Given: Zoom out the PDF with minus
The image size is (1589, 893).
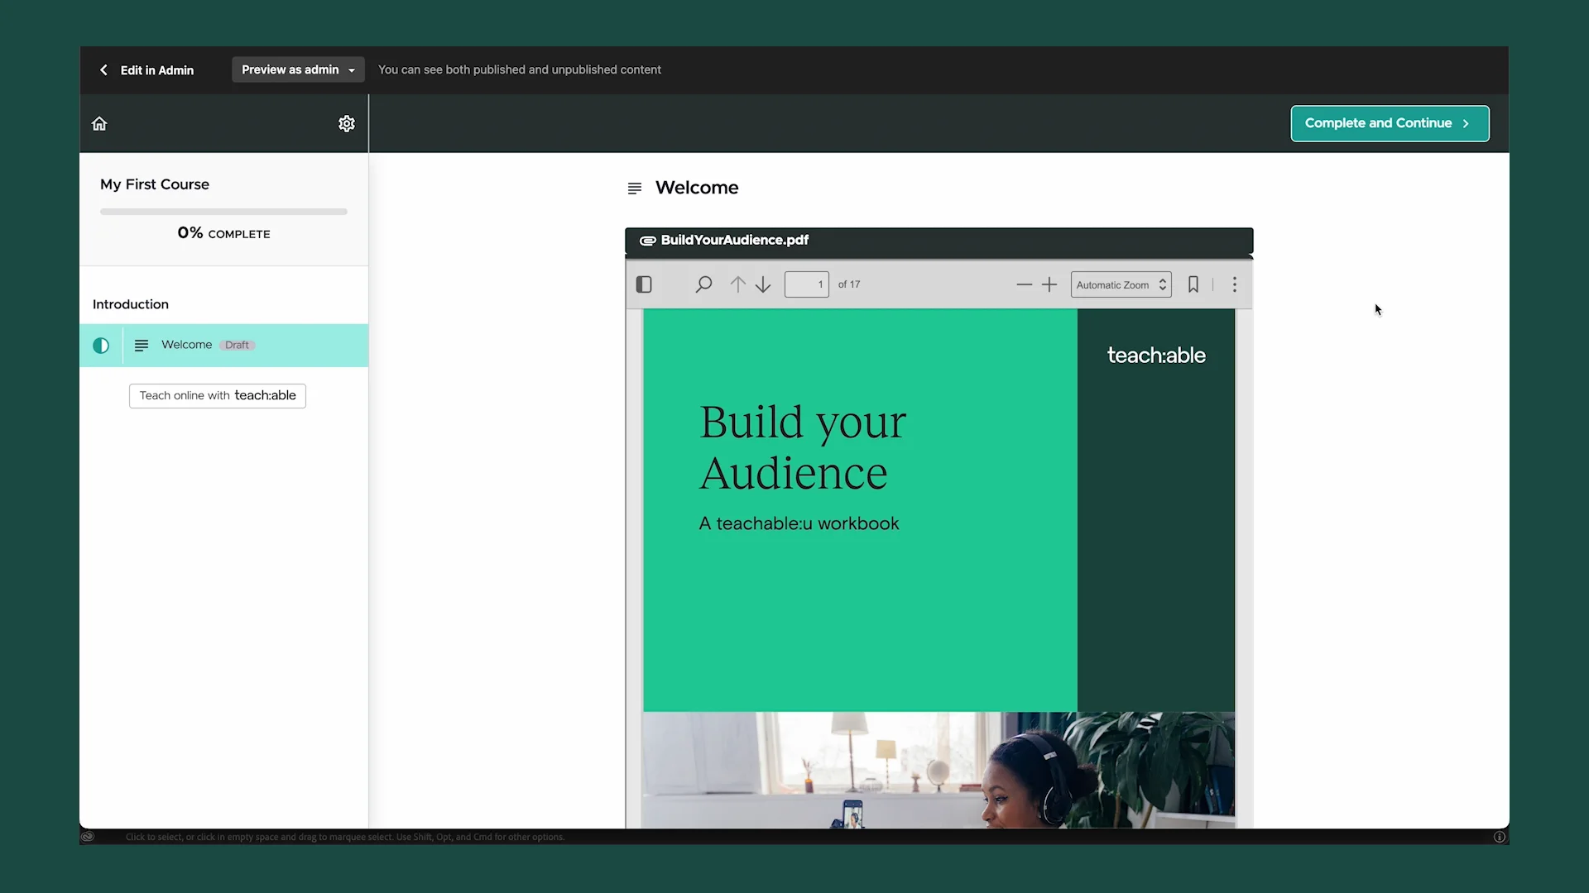Looking at the screenshot, I should coord(1024,284).
